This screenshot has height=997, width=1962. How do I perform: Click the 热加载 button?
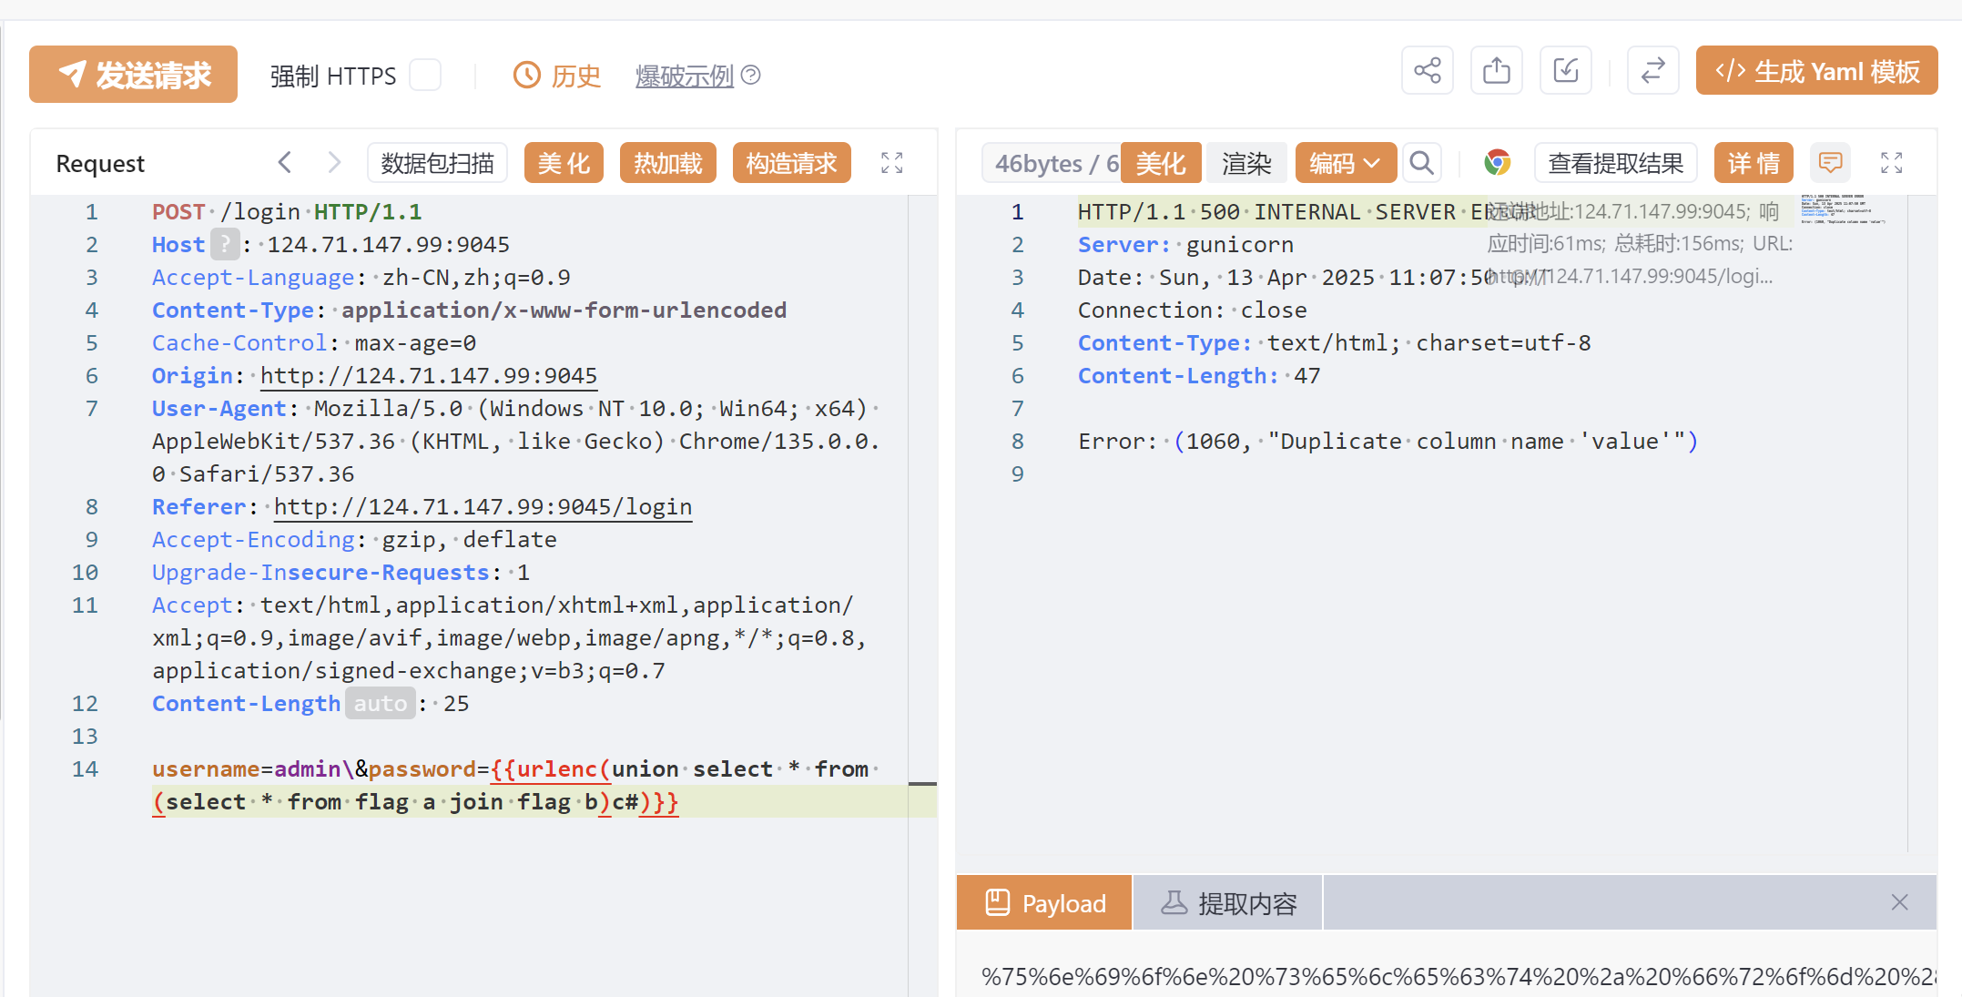coord(668,163)
